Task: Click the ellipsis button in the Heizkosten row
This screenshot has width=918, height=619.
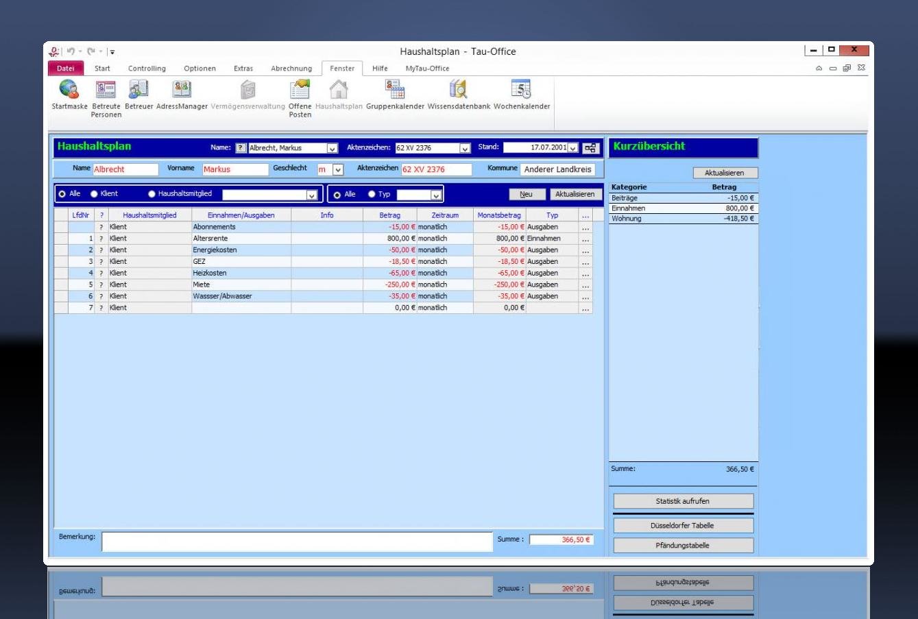Action: coord(585,274)
